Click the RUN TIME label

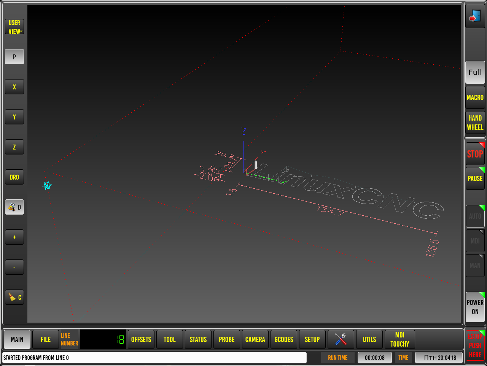pos(338,358)
